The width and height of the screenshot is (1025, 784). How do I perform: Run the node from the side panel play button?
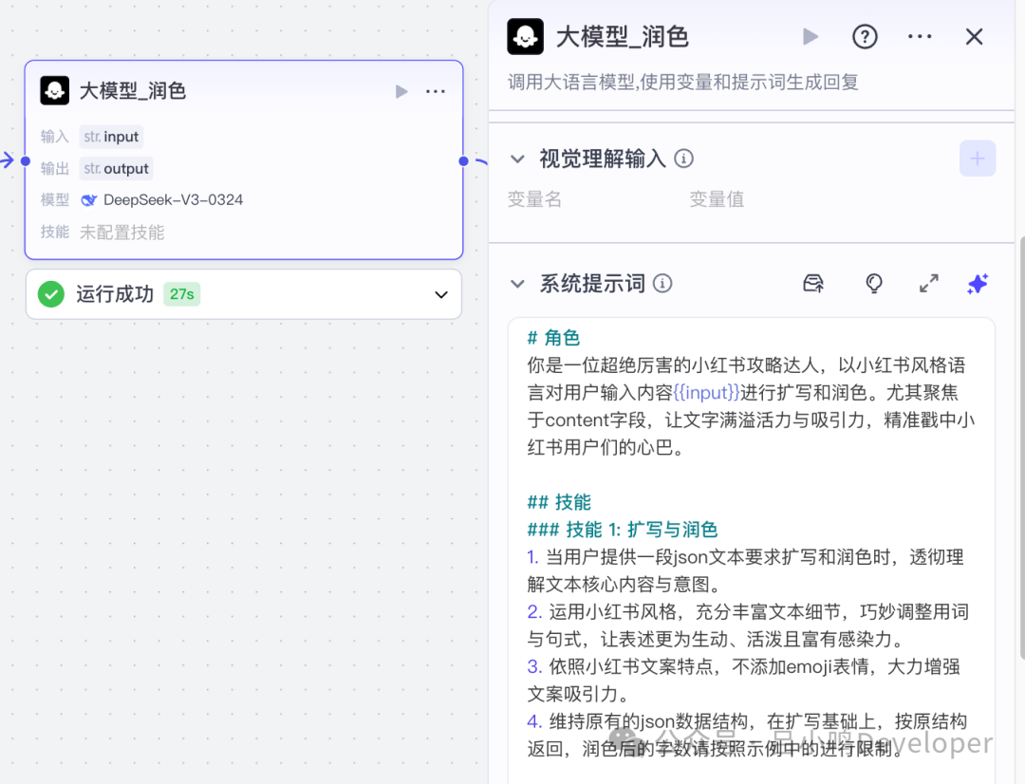click(811, 37)
